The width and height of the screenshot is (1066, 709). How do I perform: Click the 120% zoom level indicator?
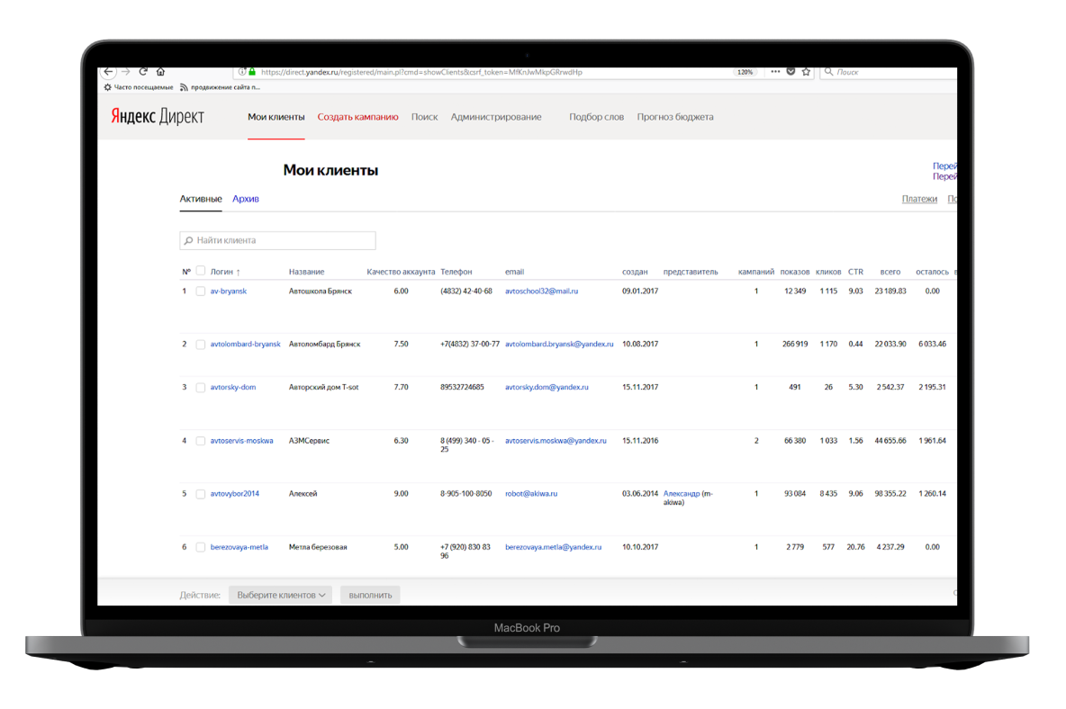point(745,72)
